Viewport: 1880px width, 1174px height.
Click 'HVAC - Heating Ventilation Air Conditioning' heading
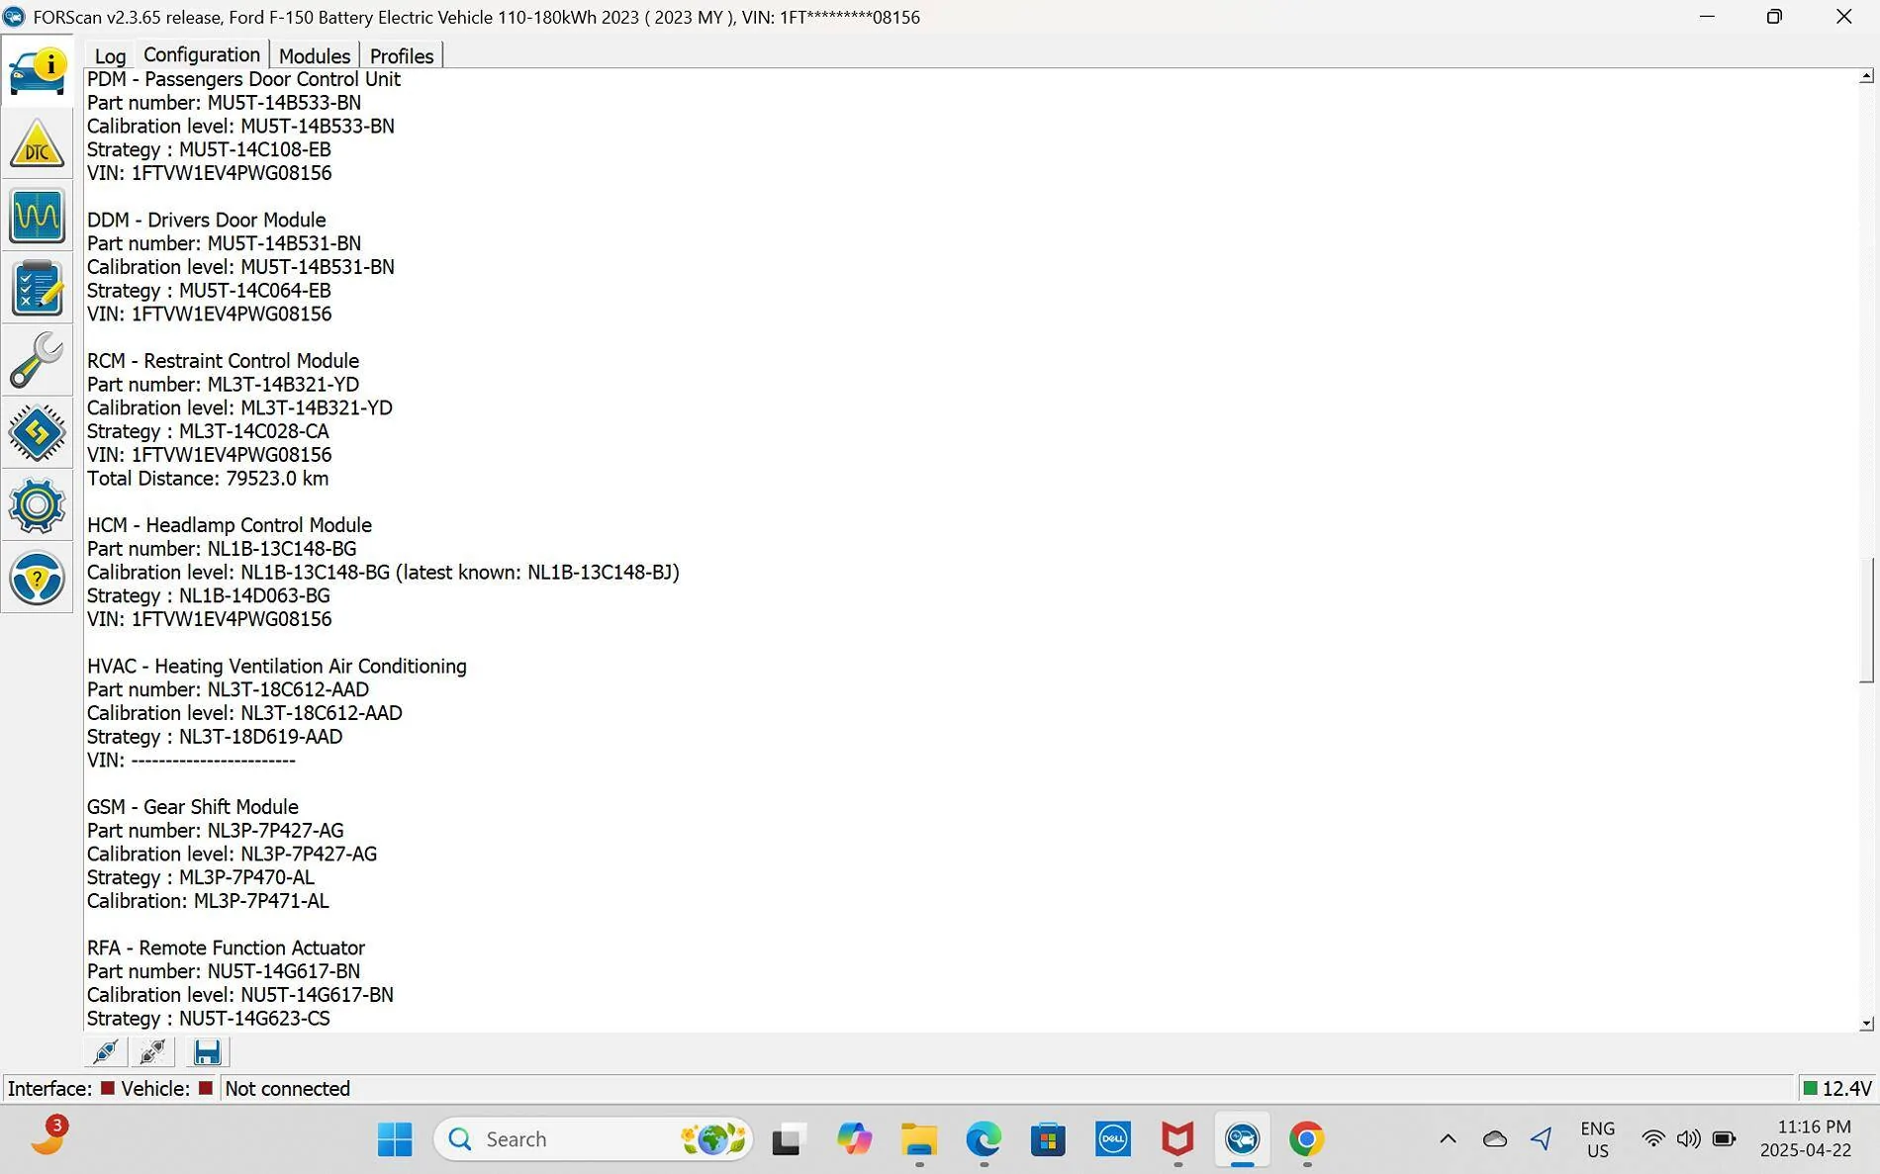(277, 667)
